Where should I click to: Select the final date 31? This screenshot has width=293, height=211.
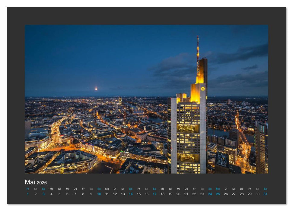coord(265,194)
